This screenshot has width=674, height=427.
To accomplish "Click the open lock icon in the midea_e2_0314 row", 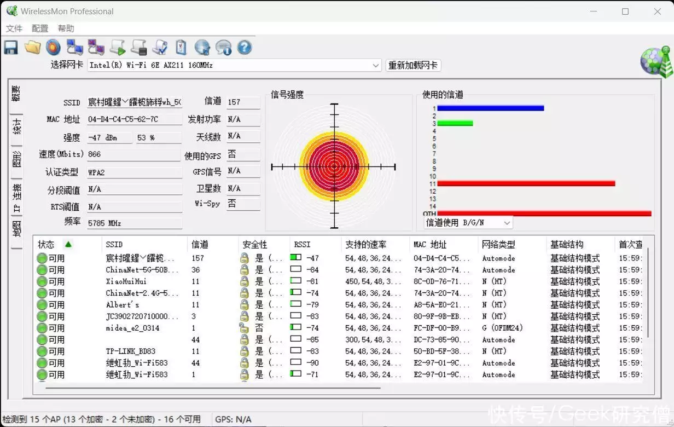I will click(244, 328).
